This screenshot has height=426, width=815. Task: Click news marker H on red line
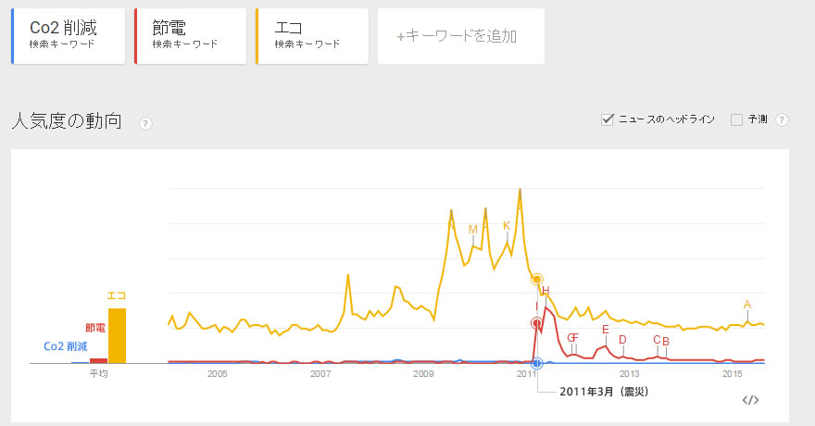545,291
